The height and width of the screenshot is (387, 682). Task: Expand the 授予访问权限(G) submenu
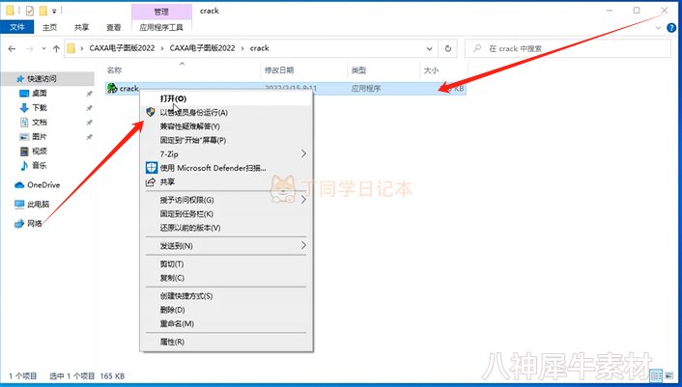tap(226, 200)
